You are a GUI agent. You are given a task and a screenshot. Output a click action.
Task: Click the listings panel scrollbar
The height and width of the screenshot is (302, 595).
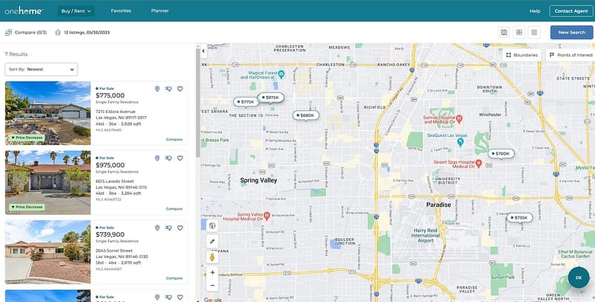(197, 103)
